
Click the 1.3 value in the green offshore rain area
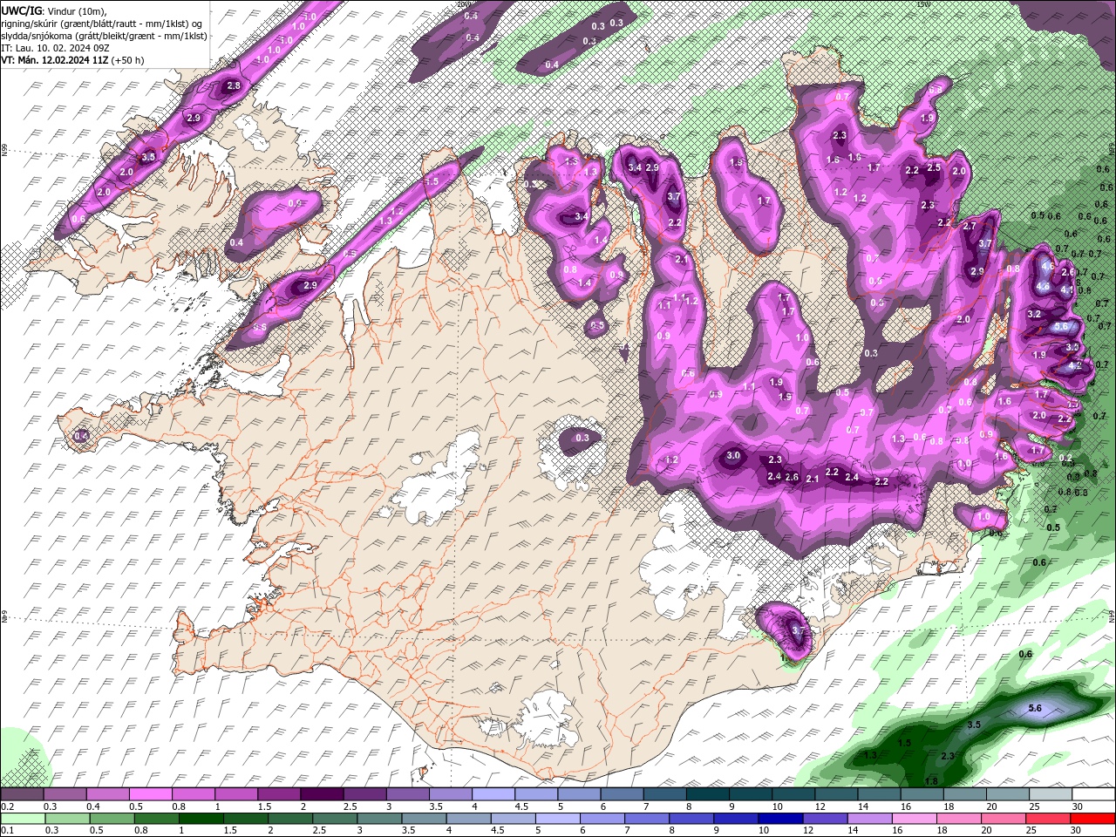[870, 755]
